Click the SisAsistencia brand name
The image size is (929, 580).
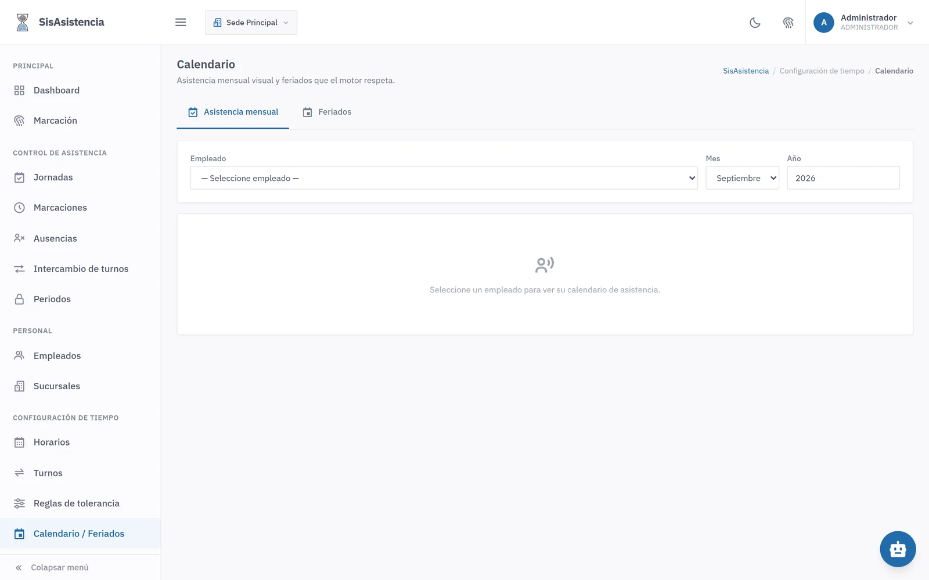pos(71,22)
